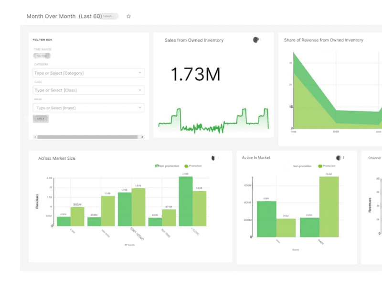Click the filter indicator icon on Sales from Owned Inventory
Viewport: 382px width, 286px height.
click(x=256, y=40)
